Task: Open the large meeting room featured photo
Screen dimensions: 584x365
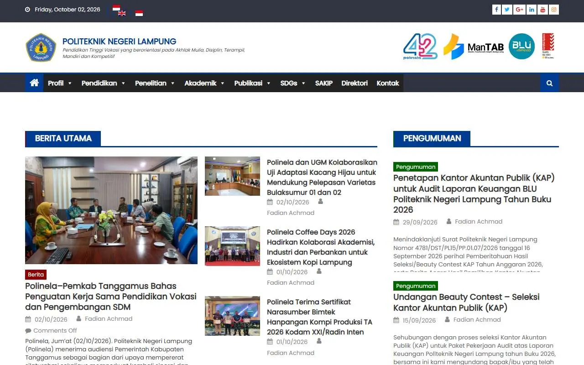Action: 111,210
